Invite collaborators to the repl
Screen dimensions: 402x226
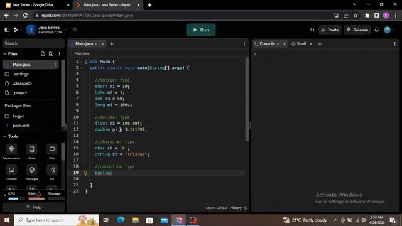330,30
